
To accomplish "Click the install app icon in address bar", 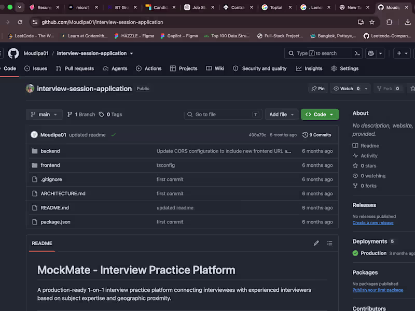I will (x=361, y=22).
